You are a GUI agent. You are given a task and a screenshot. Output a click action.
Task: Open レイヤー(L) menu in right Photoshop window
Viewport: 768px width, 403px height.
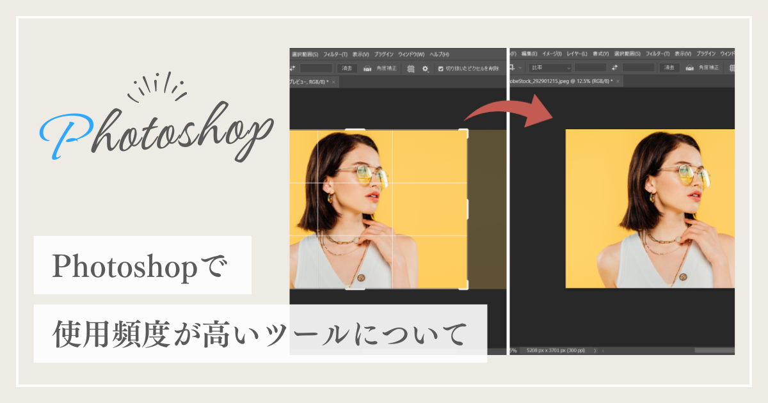[577, 54]
